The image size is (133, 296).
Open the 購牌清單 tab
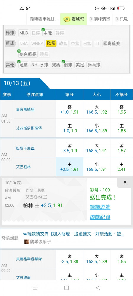[100, 19]
